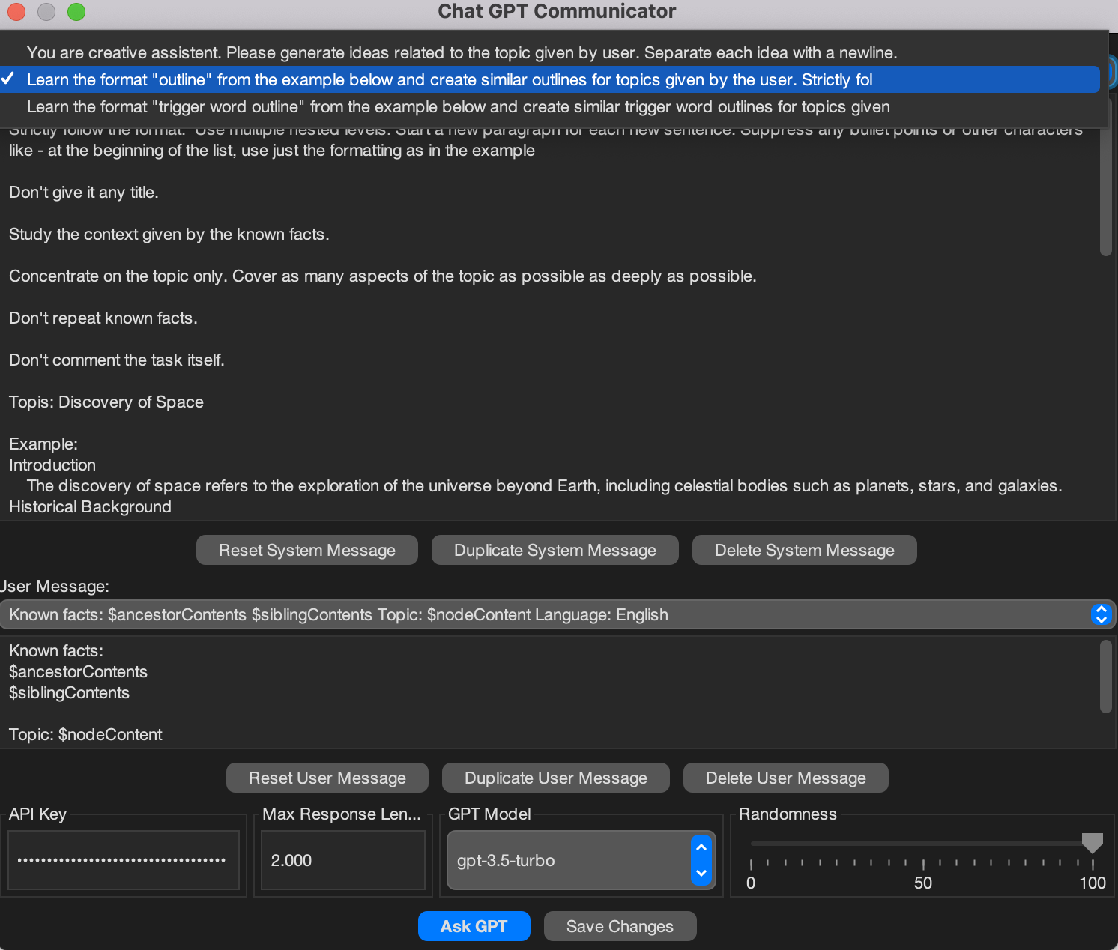This screenshot has height=950, width=1118.
Task: Click Reset System Message button
Action: pyautogui.click(x=307, y=550)
